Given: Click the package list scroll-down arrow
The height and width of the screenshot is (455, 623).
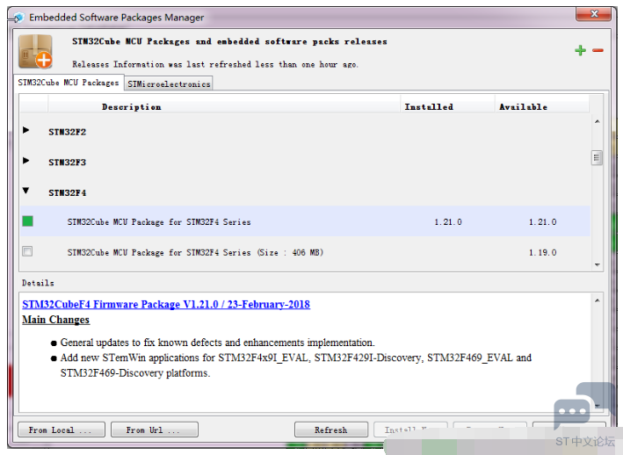Looking at the screenshot, I should 598,264.
